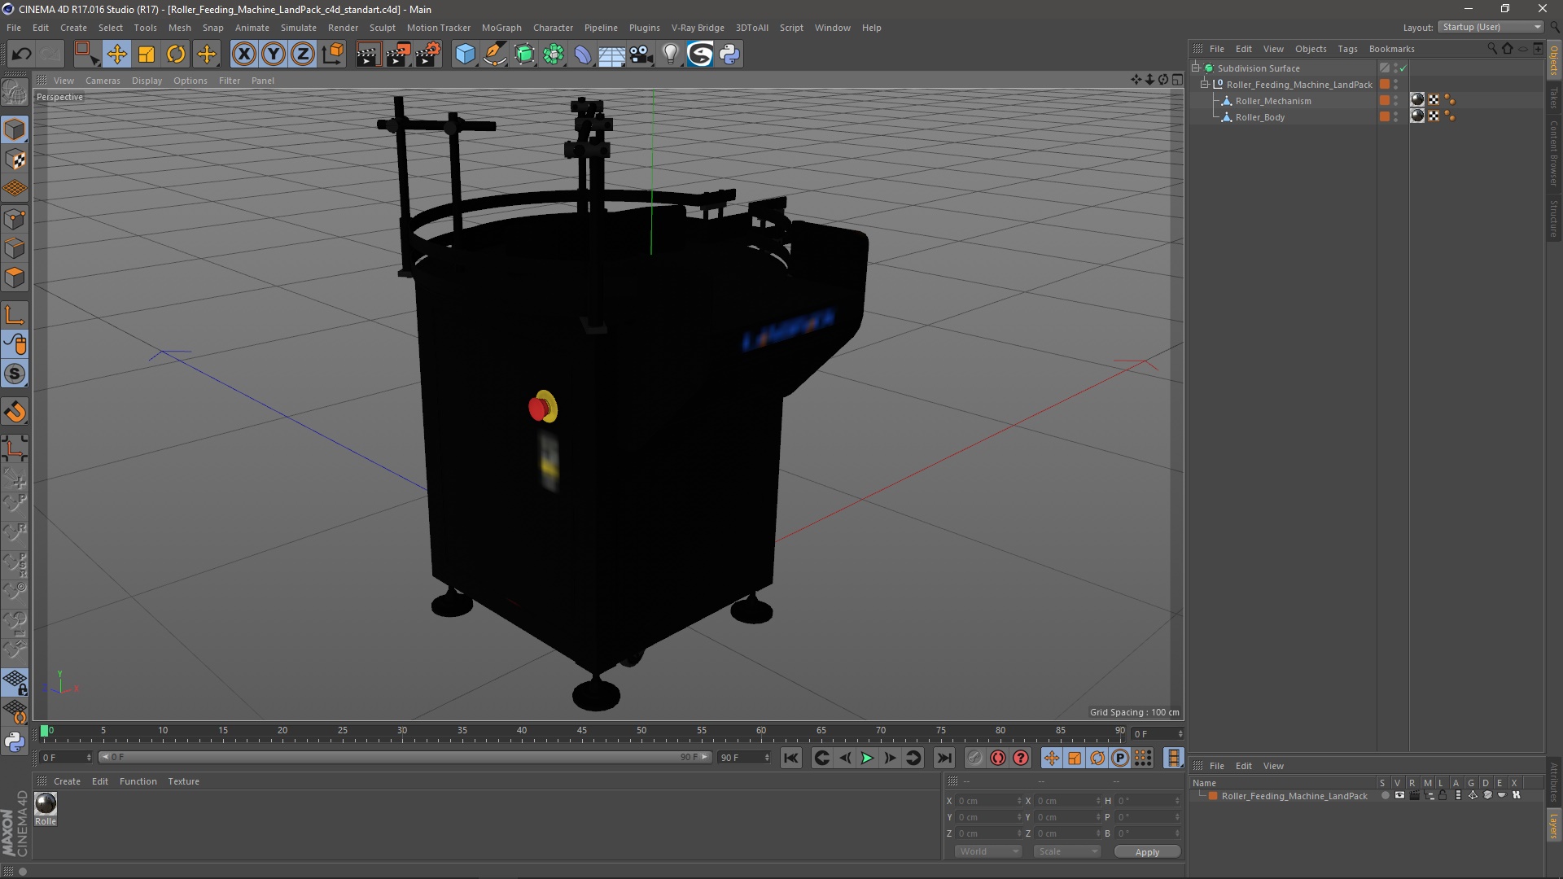This screenshot has width=1563, height=879.
Task: Click the Python script icon in toolbar
Action: [729, 55]
